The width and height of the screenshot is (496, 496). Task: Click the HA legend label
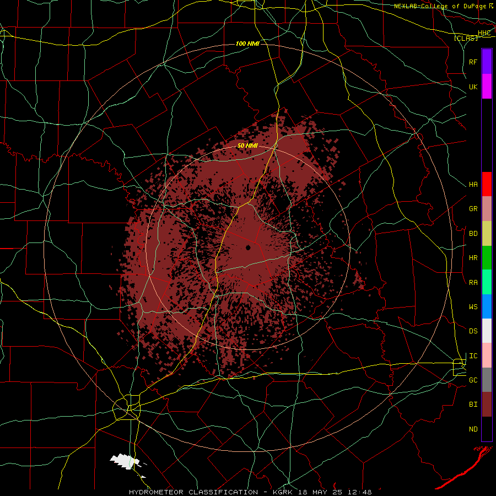pos(473,185)
